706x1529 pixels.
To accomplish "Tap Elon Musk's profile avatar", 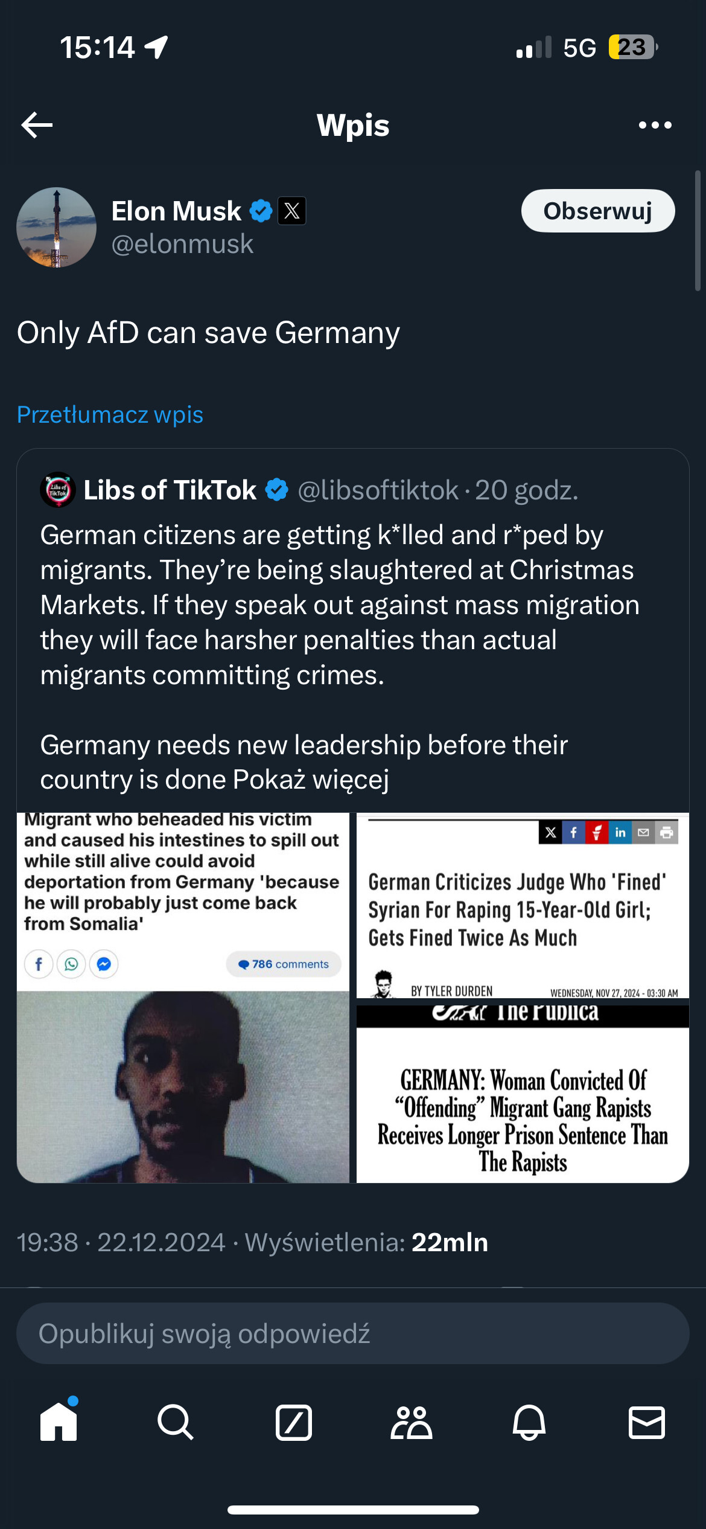I will click(56, 227).
